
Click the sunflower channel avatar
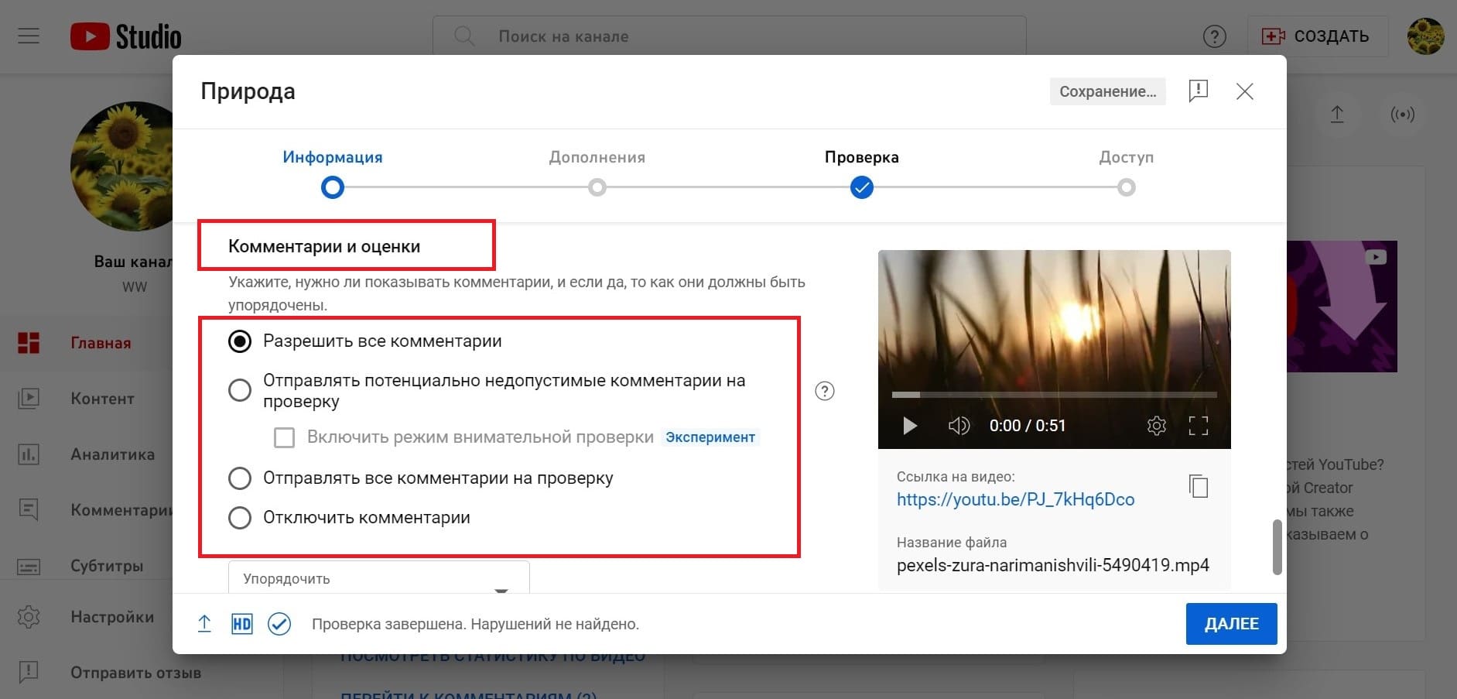(121, 166)
